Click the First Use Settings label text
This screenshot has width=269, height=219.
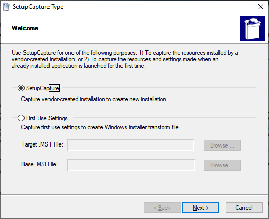pyautogui.click(x=47, y=118)
